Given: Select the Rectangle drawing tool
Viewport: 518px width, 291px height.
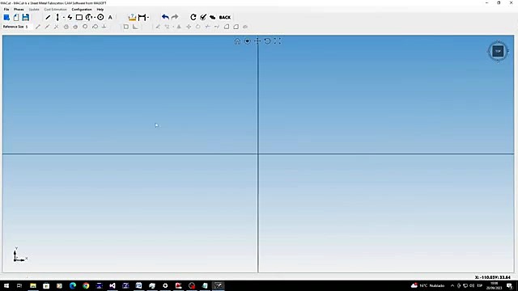Looking at the screenshot, I should pyautogui.click(x=79, y=17).
